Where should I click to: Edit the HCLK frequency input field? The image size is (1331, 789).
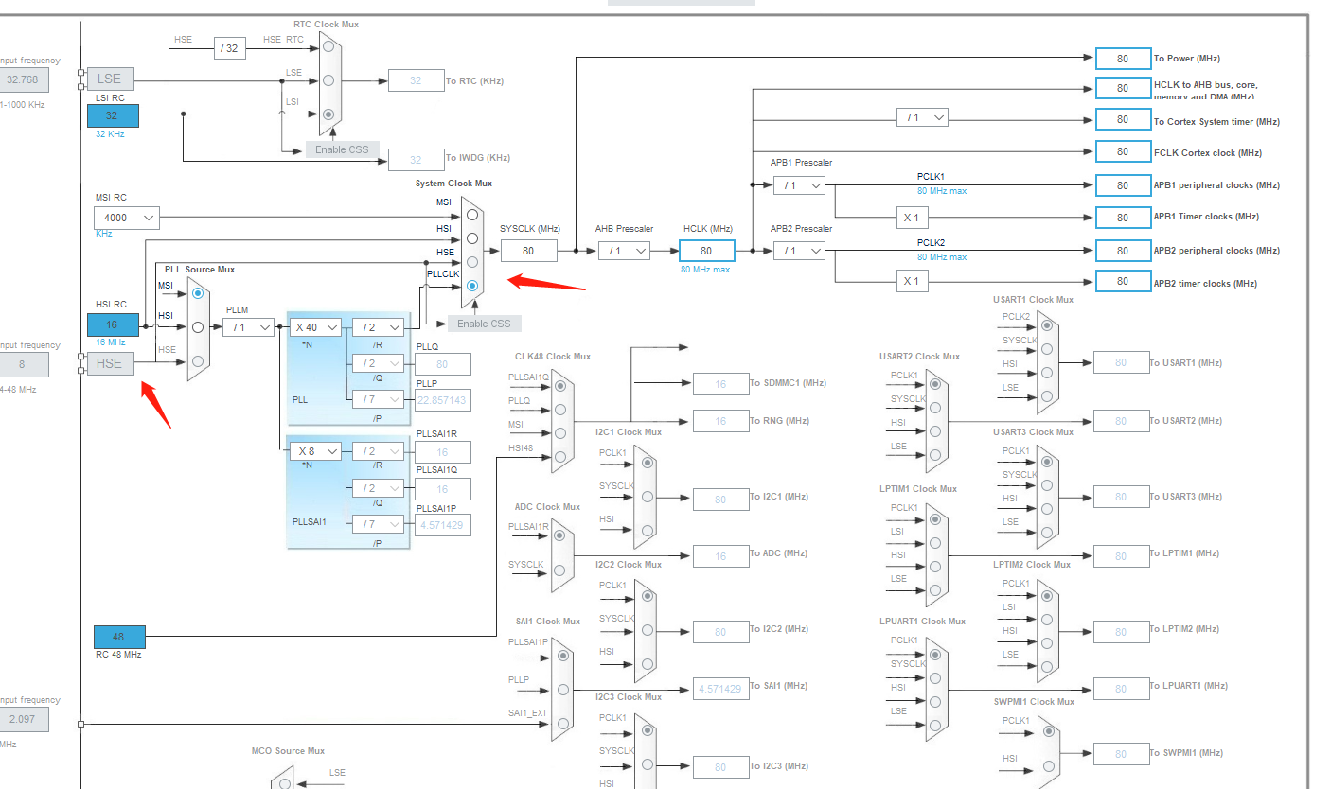coord(707,250)
